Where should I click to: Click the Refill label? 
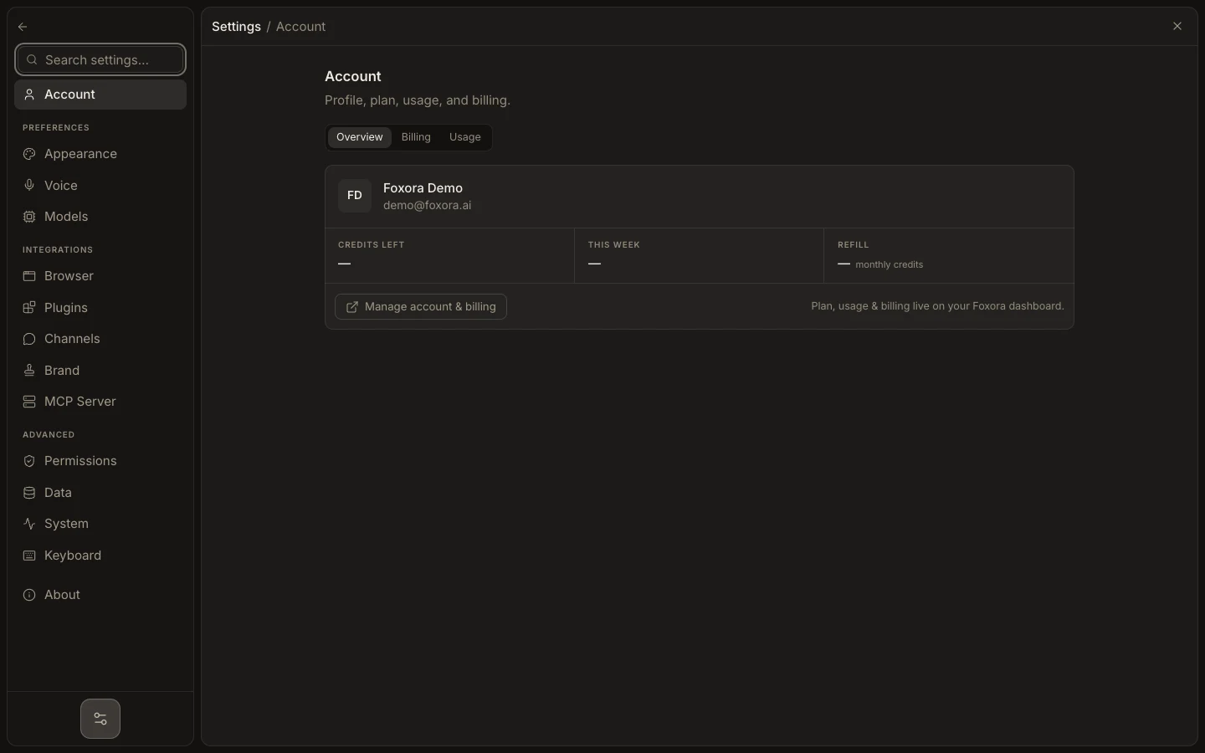(x=853, y=245)
